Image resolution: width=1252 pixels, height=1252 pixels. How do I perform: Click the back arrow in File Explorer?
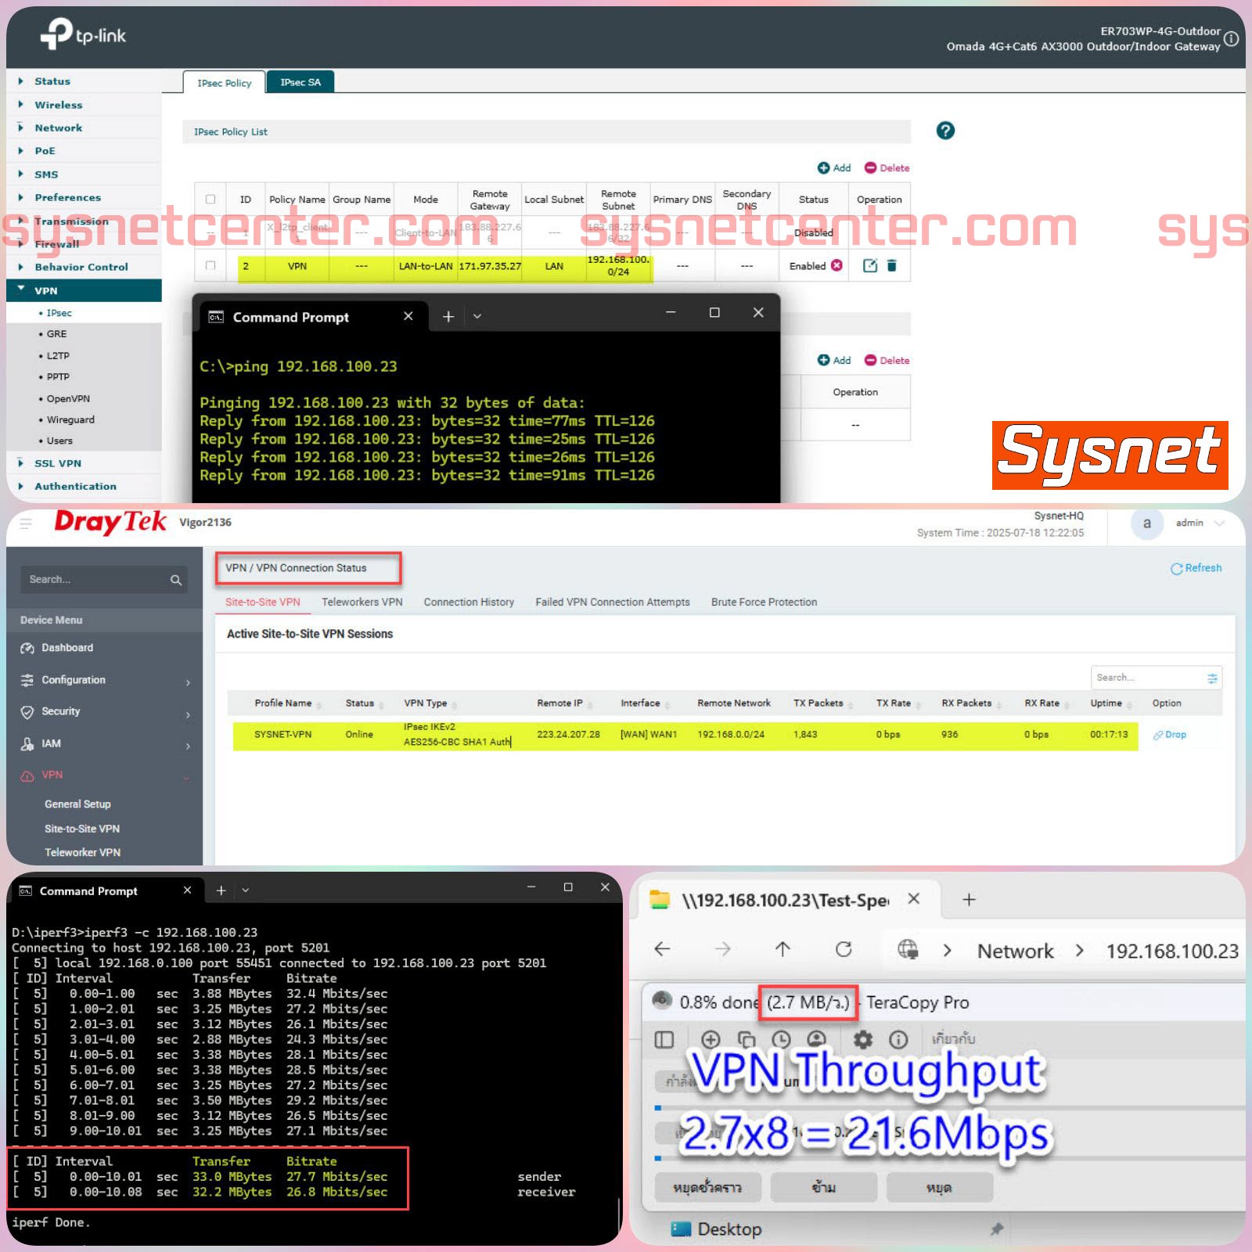[x=663, y=949]
